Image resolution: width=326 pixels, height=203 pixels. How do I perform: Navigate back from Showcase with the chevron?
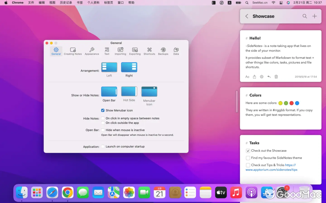[x=247, y=16]
